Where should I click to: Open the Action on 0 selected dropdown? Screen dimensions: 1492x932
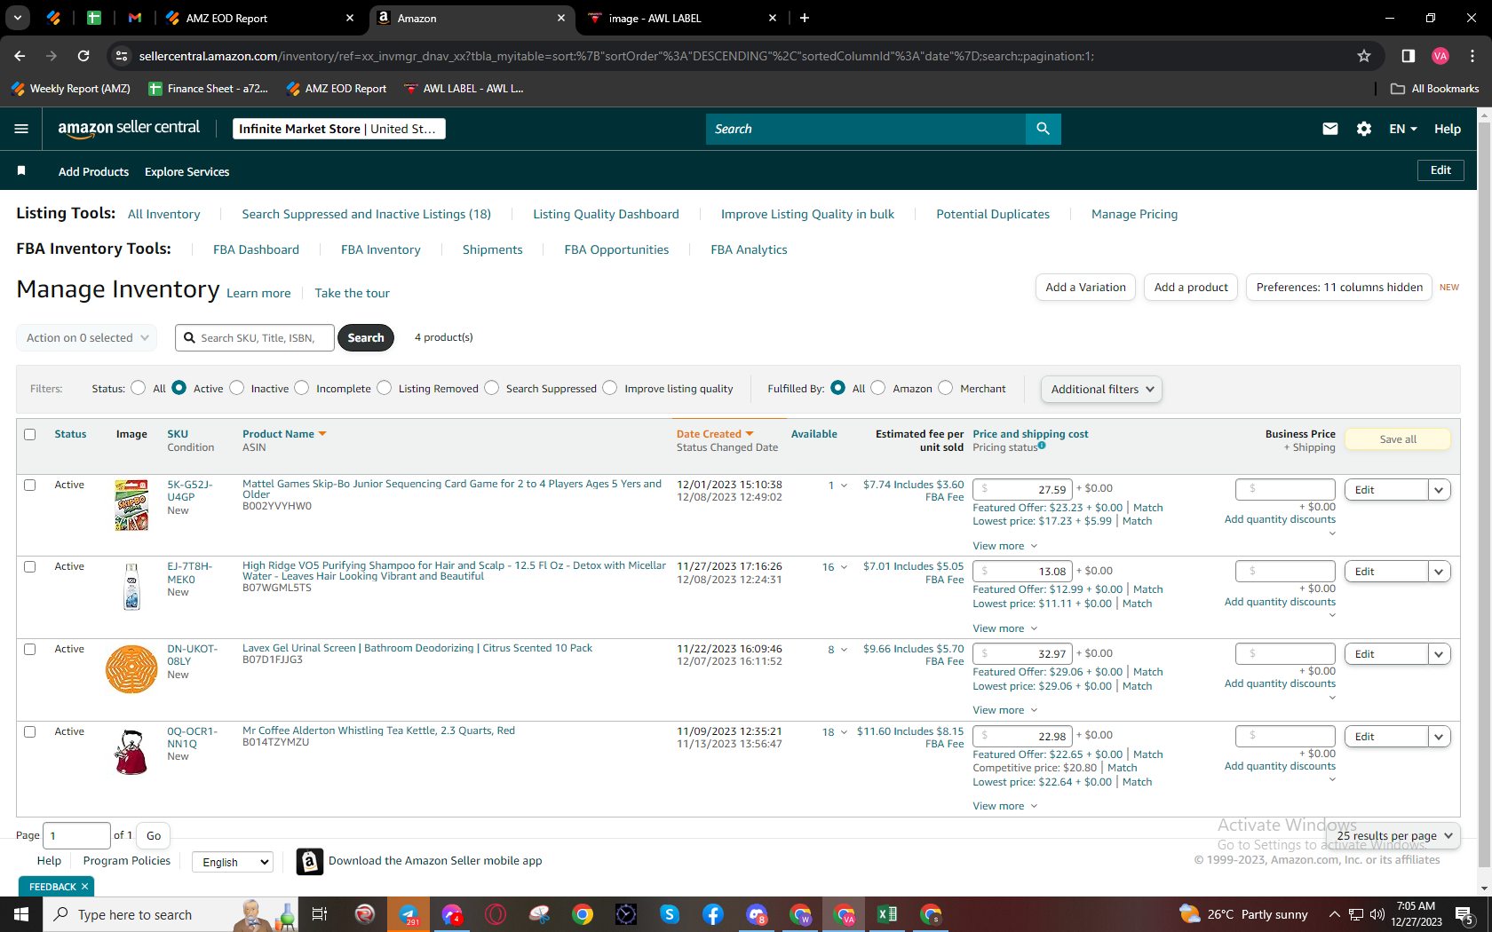coord(87,338)
